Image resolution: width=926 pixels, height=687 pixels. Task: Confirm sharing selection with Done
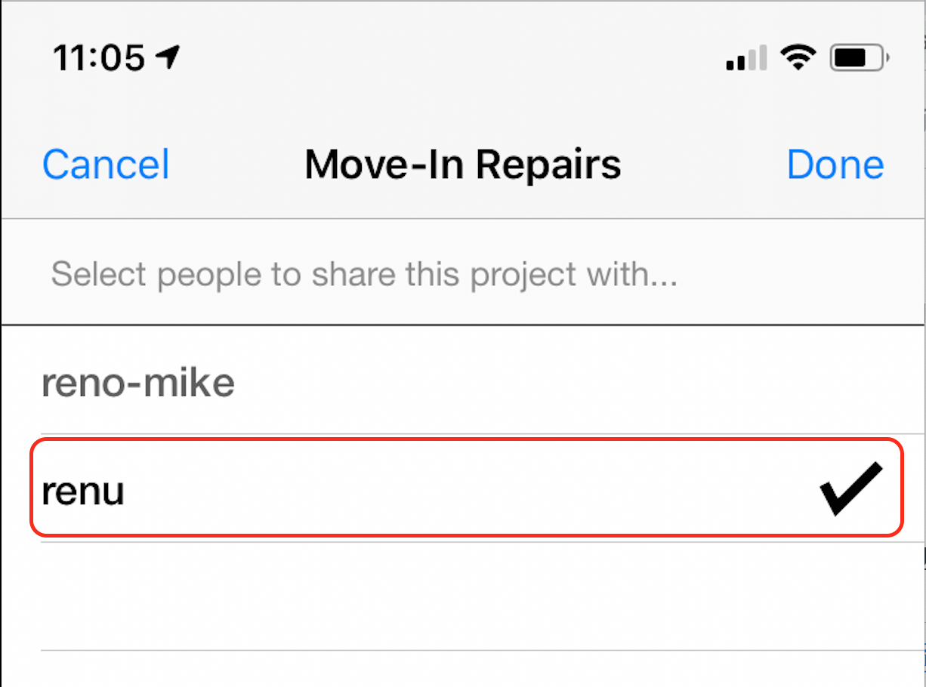pyautogui.click(x=835, y=165)
